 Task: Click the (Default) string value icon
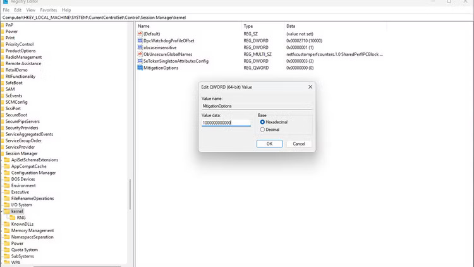pos(140,34)
